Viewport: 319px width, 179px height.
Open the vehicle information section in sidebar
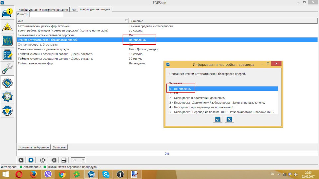click(7, 13)
